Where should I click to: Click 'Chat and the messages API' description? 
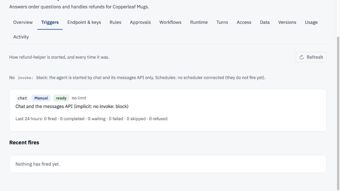(x=72, y=106)
